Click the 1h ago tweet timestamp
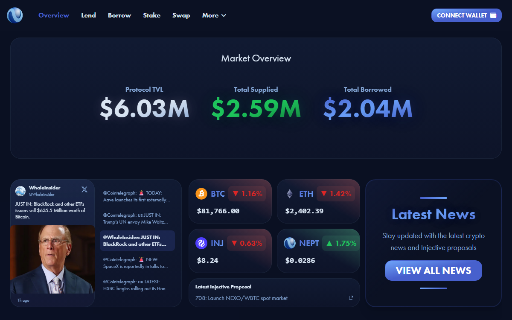 tap(23, 300)
